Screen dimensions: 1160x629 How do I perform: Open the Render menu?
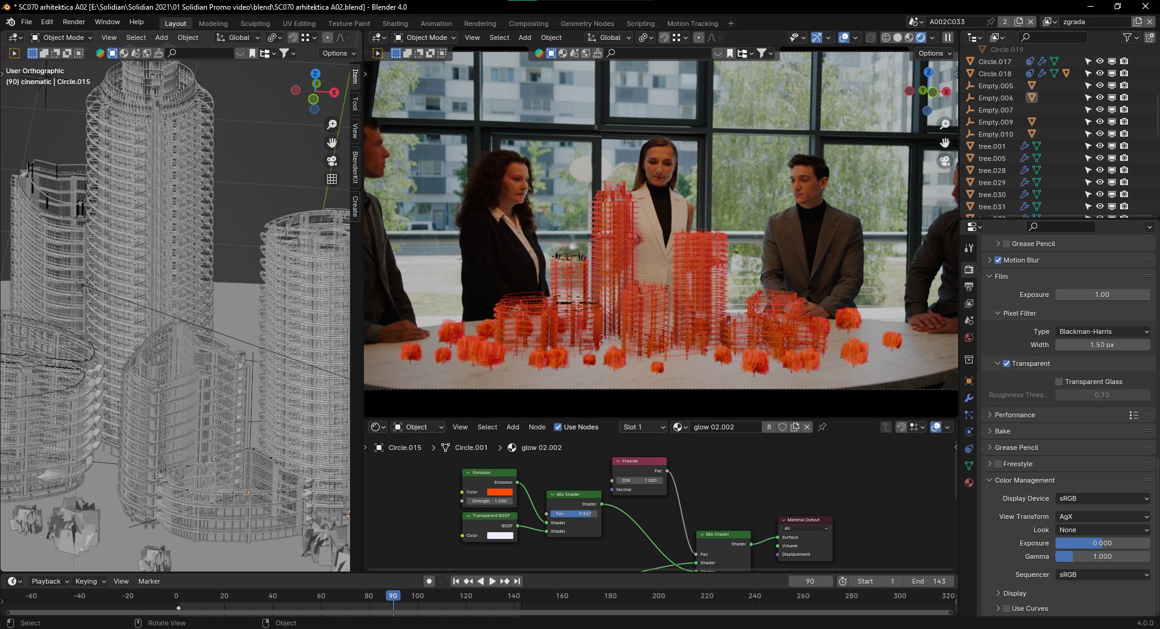[x=74, y=22]
